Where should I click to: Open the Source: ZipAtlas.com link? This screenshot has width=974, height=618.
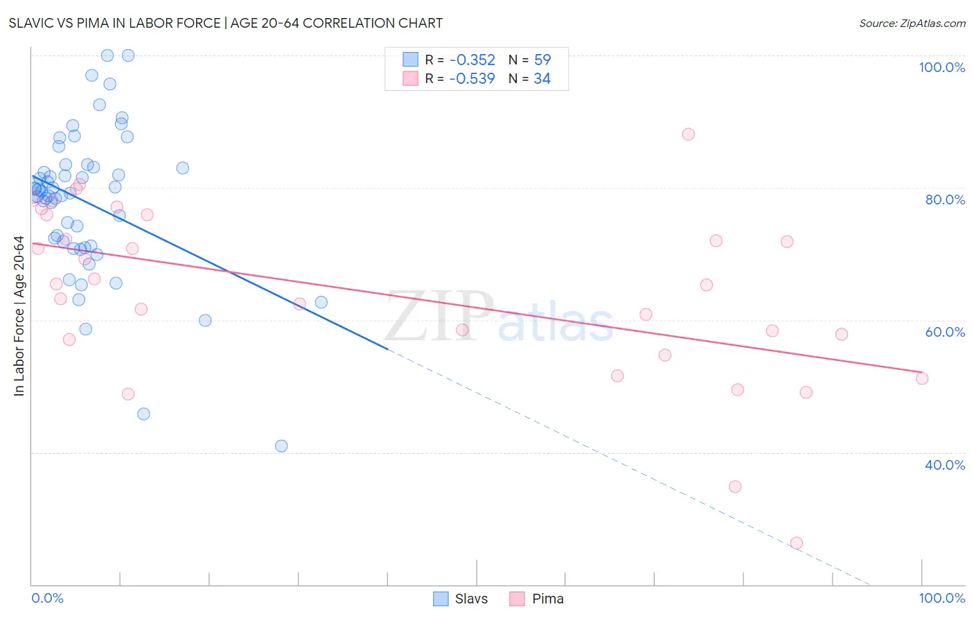point(912,23)
